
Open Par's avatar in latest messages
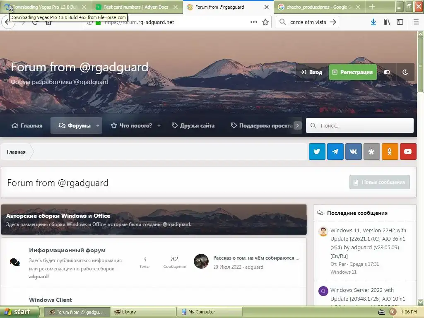(x=323, y=231)
